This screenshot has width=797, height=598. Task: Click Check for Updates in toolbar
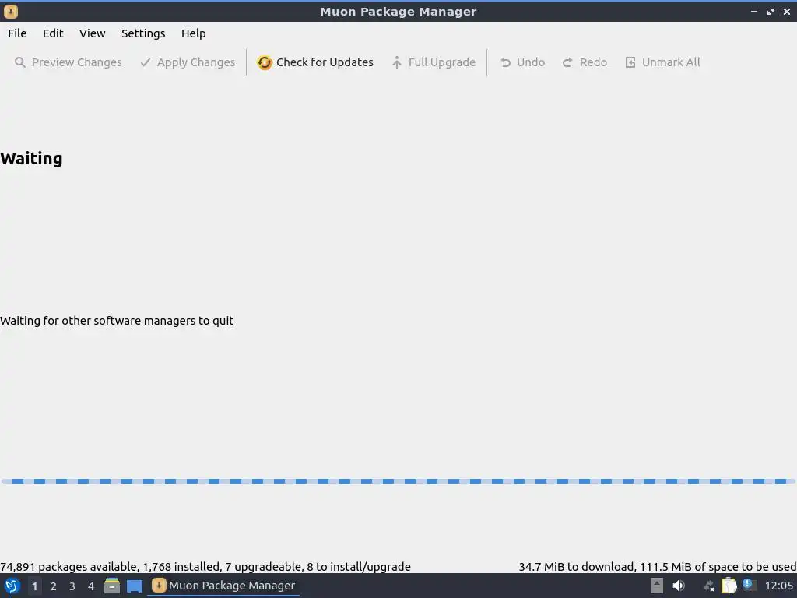click(x=315, y=62)
